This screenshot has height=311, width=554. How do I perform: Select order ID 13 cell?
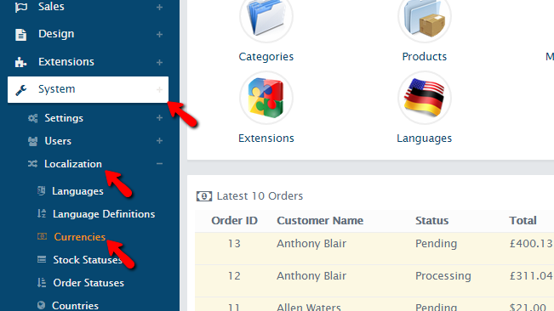tap(234, 244)
